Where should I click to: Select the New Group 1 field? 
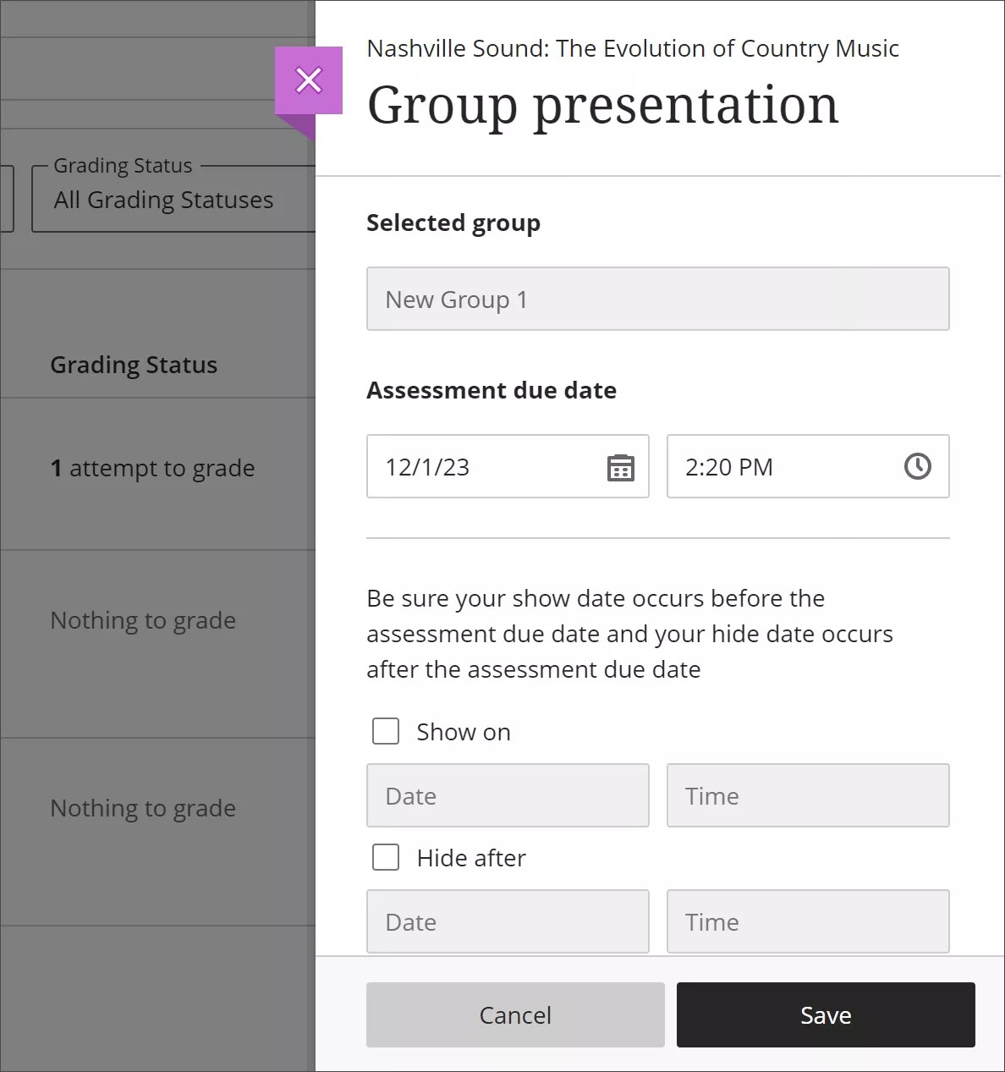tap(658, 299)
